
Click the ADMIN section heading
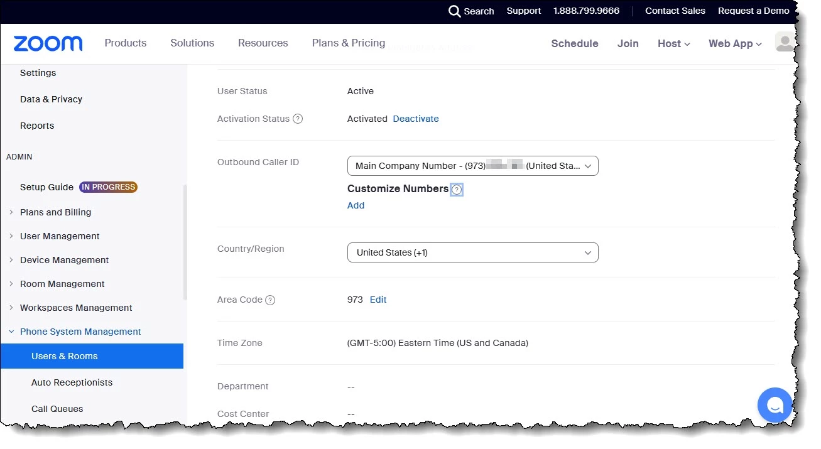[19, 157]
